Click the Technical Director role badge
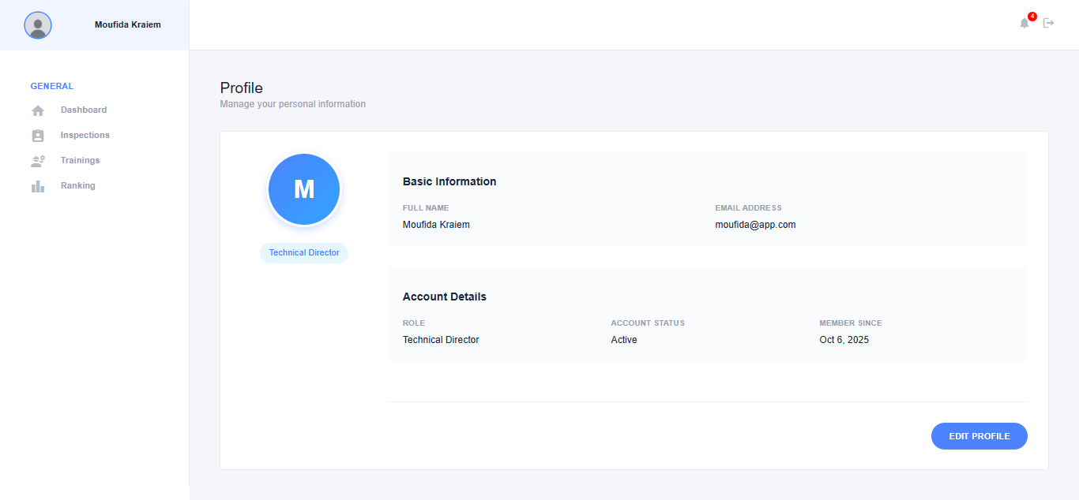This screenshot has width=1079, height=500. click(x=304, y=253)
